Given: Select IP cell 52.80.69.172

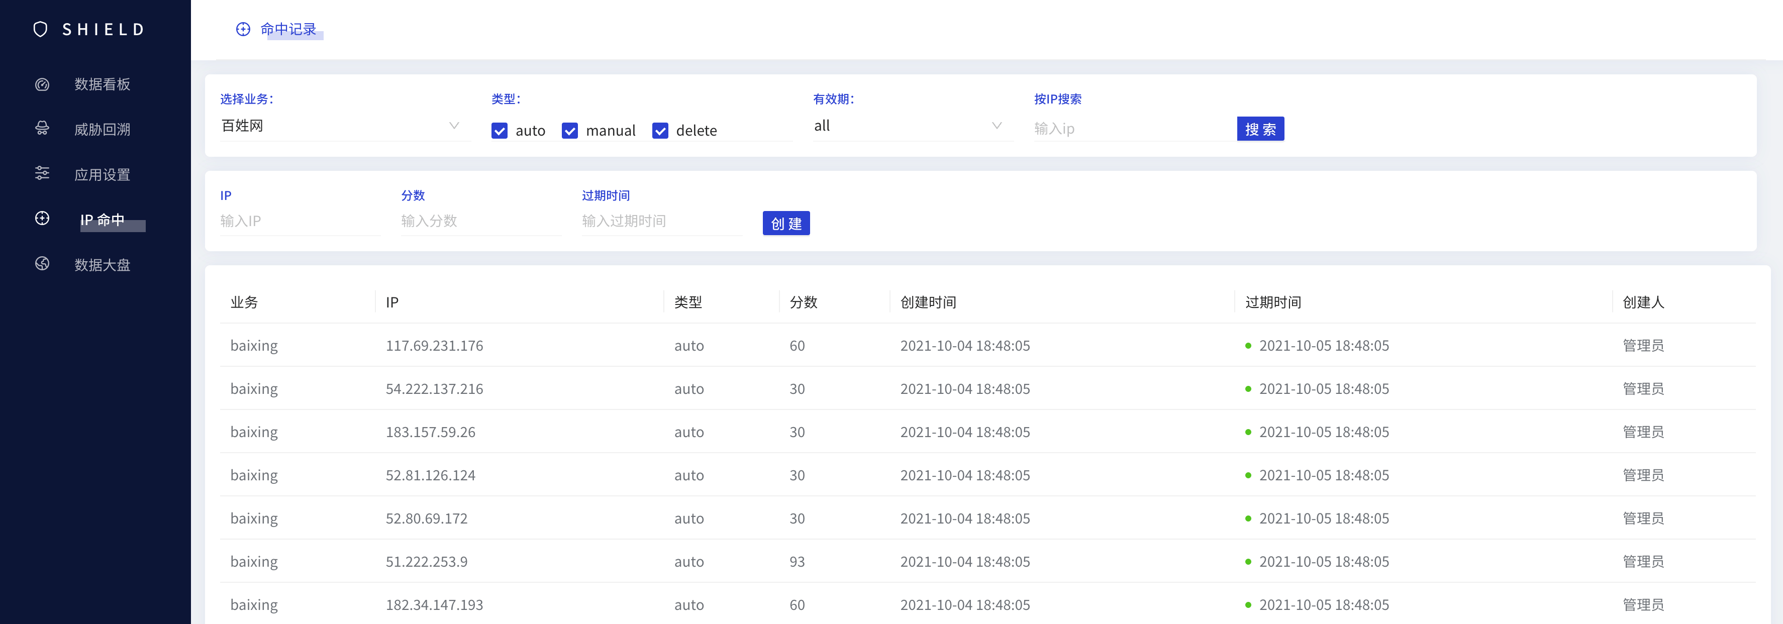Looking at the screenshot, I should [x=426, y=518].
